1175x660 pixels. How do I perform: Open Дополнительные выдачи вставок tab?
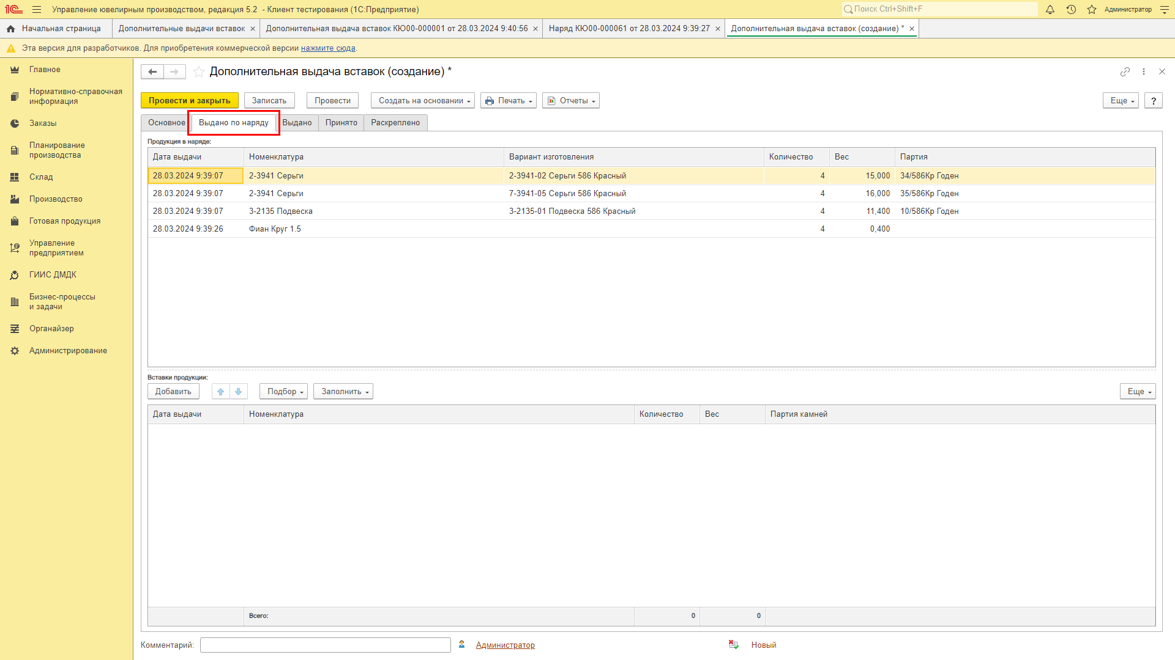[x=182, y=29]
